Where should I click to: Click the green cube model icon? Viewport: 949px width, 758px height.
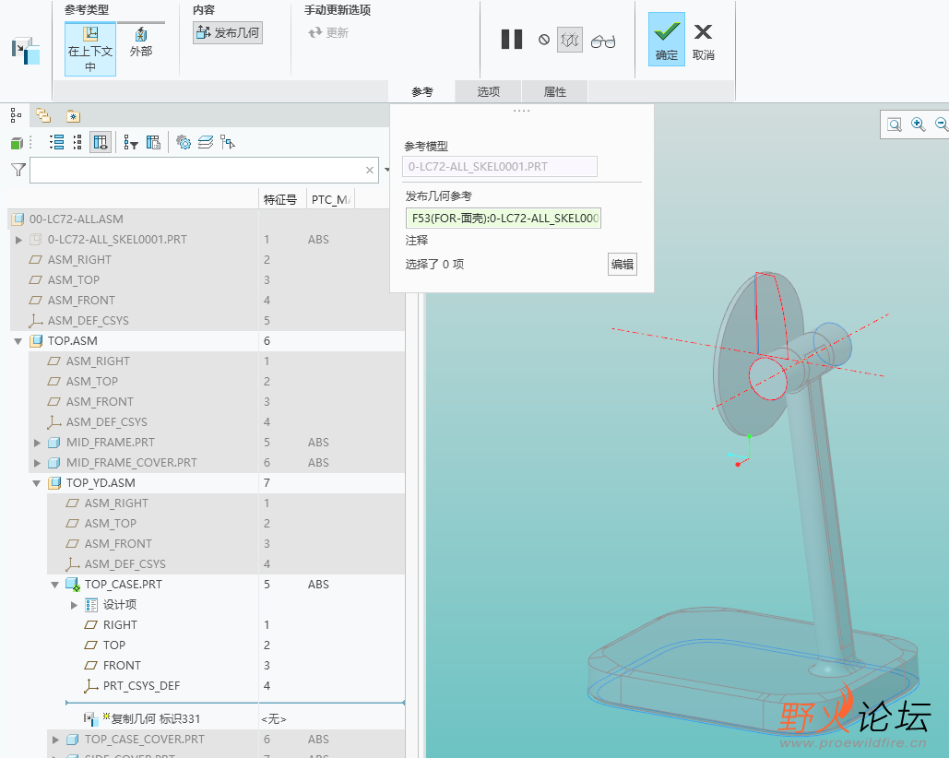pyautogui.click(x=17, y=143)
